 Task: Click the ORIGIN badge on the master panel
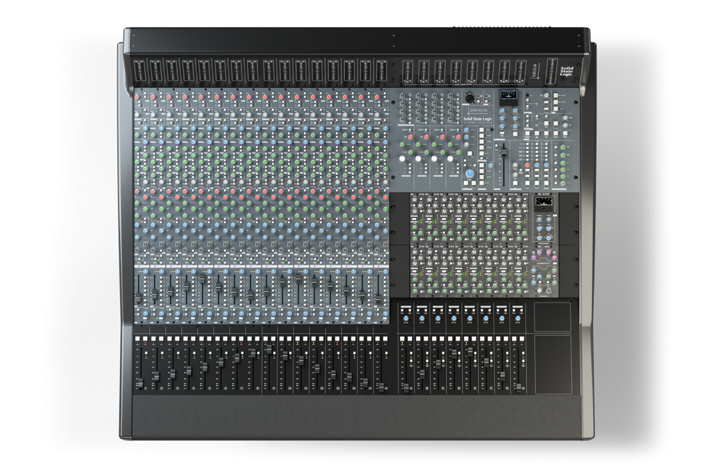(x=478, y=111)
